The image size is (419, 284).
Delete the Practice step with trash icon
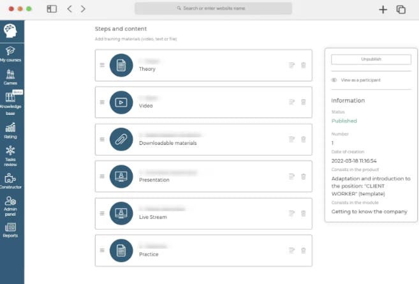(x=304, y=250)
